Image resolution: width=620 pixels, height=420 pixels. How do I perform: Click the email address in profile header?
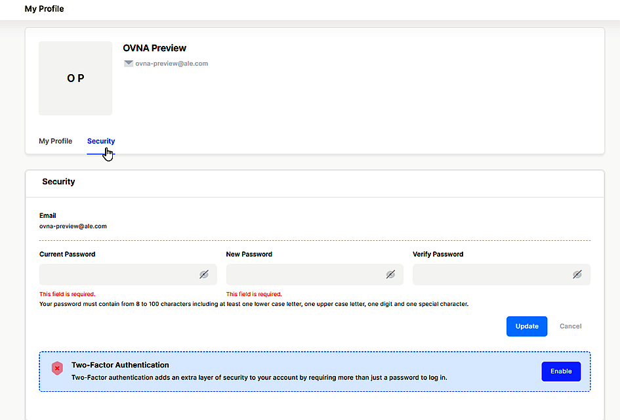coord(171,64)
